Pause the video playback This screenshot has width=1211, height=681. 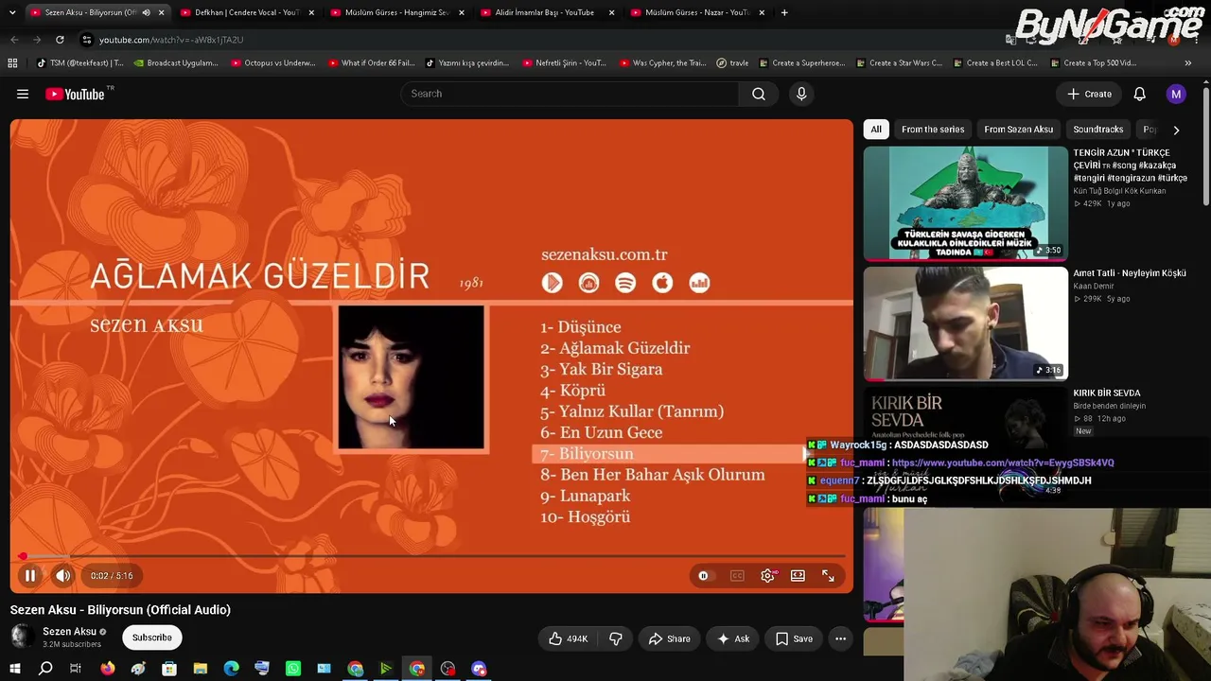(x=29, y=575)
